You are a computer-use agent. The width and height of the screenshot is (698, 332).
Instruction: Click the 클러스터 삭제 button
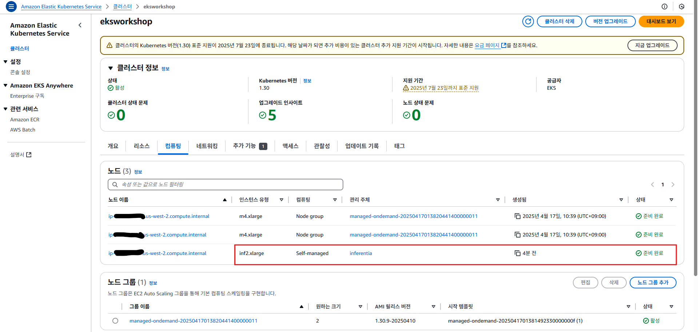559,21
